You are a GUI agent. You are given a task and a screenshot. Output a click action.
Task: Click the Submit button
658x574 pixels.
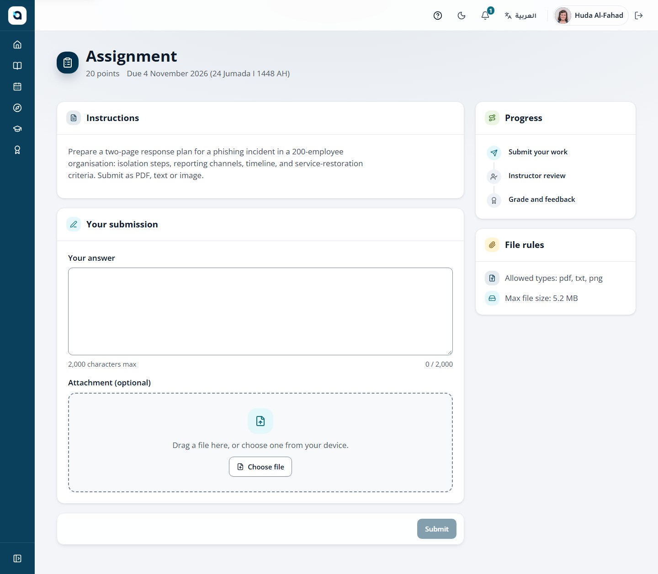[437, 529]
